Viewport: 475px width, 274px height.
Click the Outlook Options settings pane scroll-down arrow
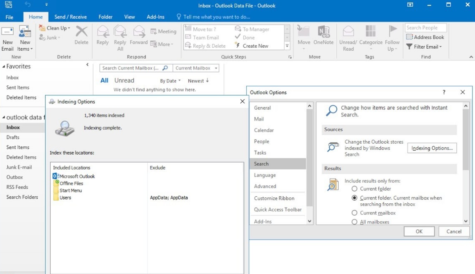coord(466,221)
